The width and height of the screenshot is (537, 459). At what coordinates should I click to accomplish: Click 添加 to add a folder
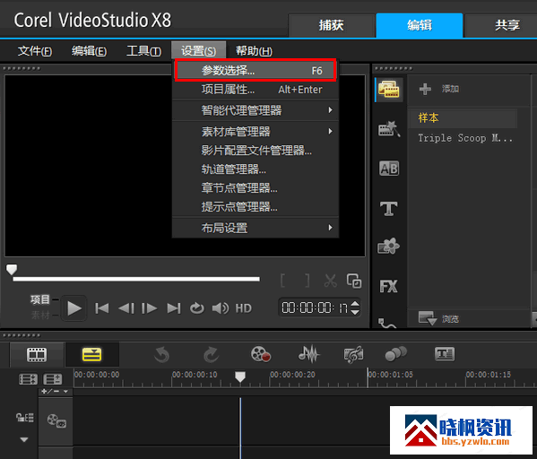pyautogui.click(x=439, y=89)
